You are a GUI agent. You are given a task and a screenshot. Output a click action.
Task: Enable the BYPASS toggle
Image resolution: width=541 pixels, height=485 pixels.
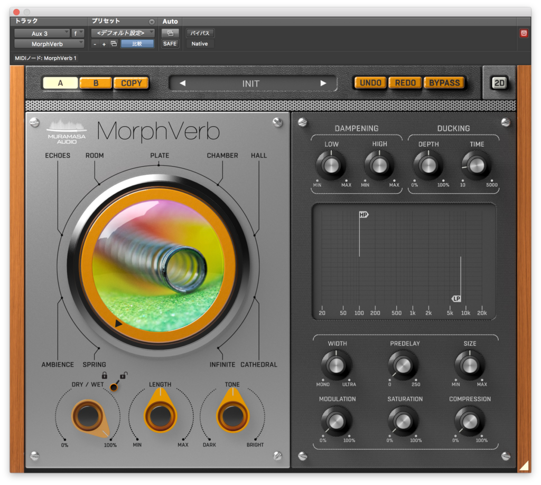[x=445, y=82]
